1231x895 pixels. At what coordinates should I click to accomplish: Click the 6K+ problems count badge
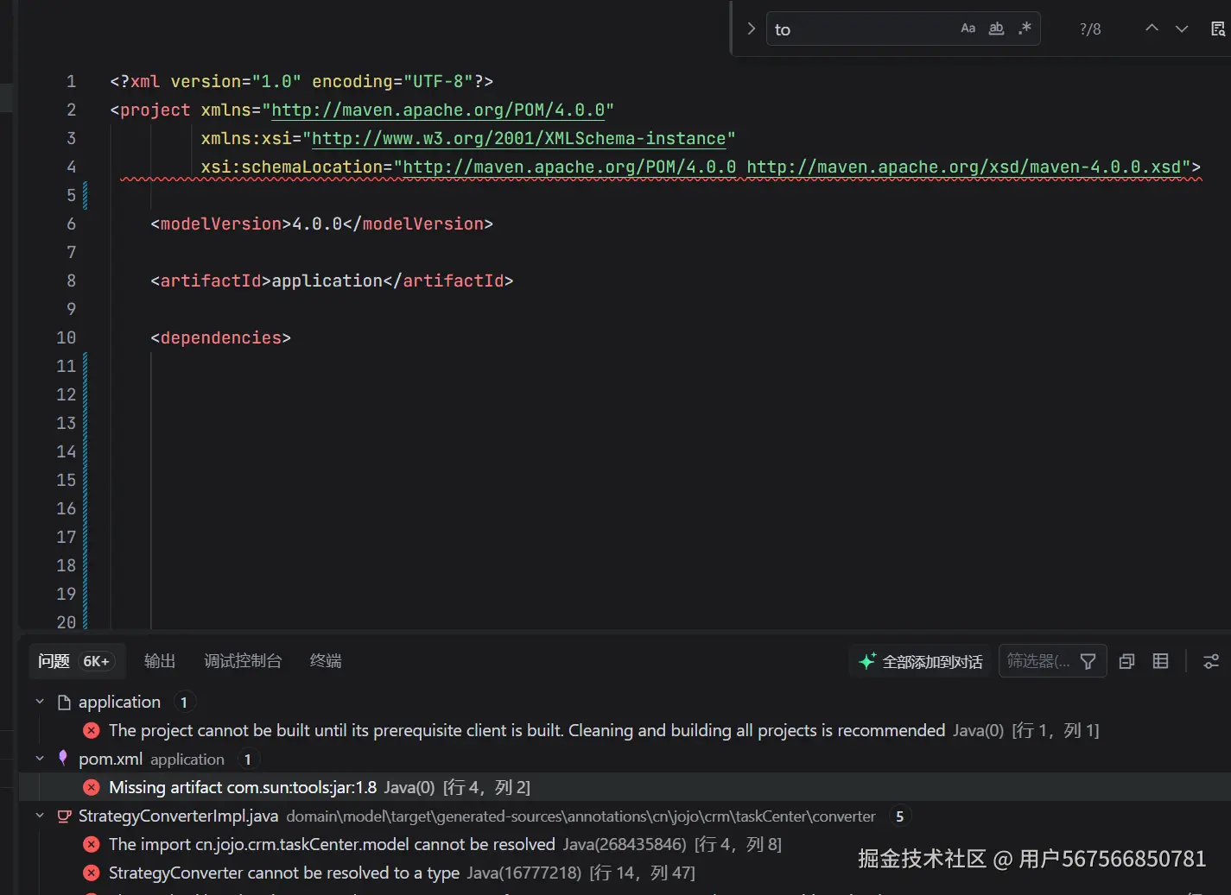(96, 661)
